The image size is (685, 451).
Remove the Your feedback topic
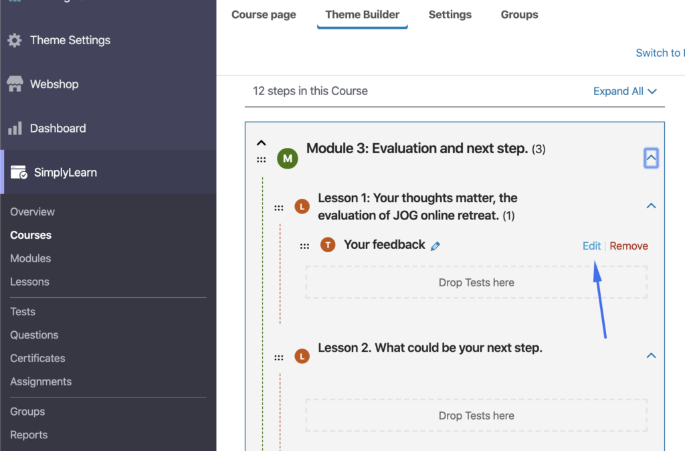point(629,246)
